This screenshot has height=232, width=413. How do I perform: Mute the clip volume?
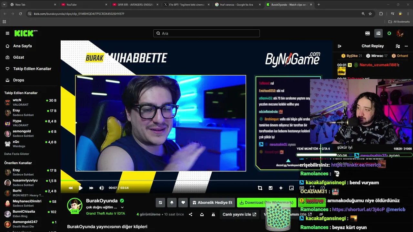pos(102,188)
